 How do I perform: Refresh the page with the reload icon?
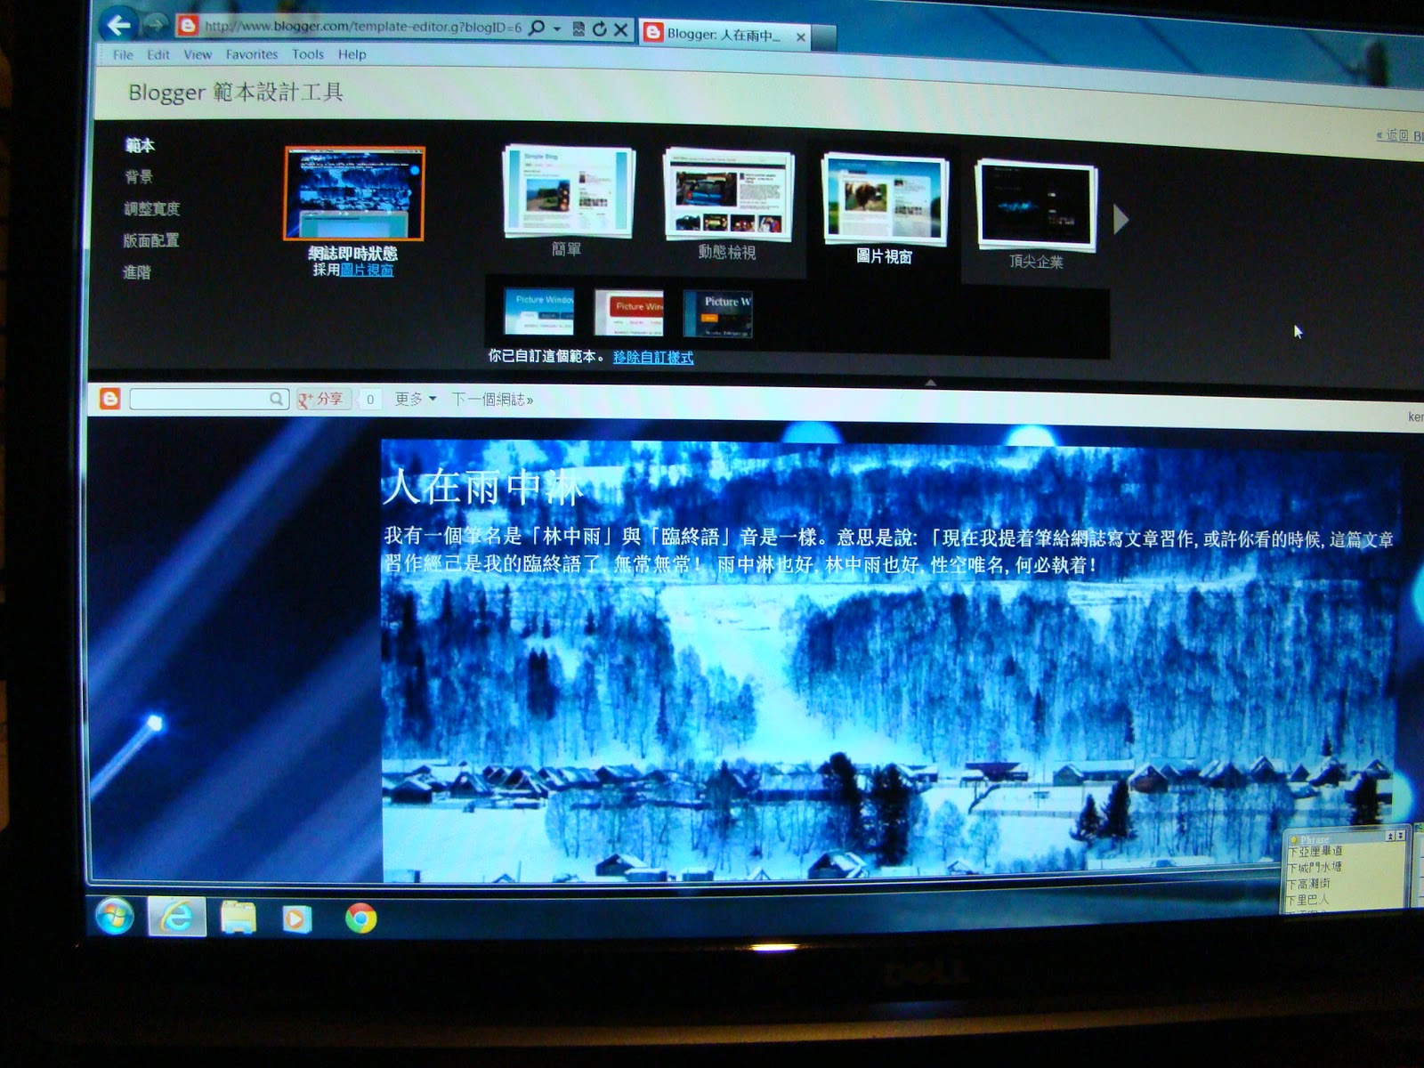coord(600,29)
